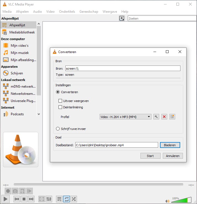Open Afspeellijst in sidebar

point(18,25)
